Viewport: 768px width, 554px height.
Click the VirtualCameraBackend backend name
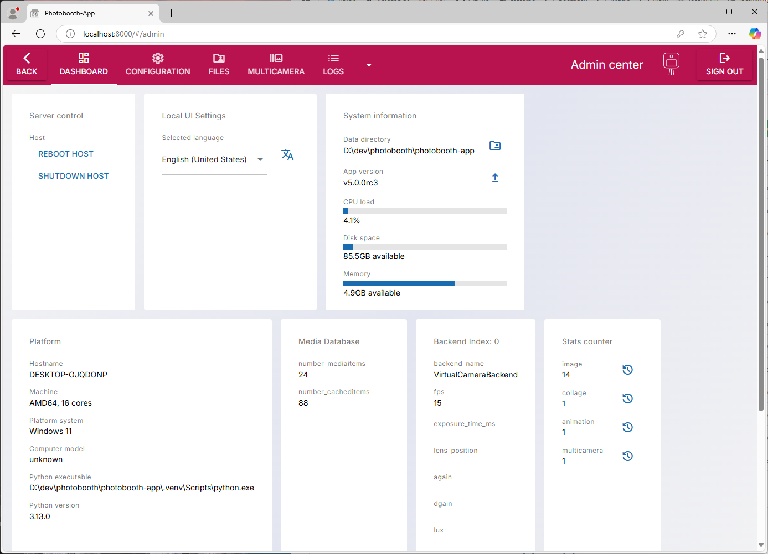[476, 375]
